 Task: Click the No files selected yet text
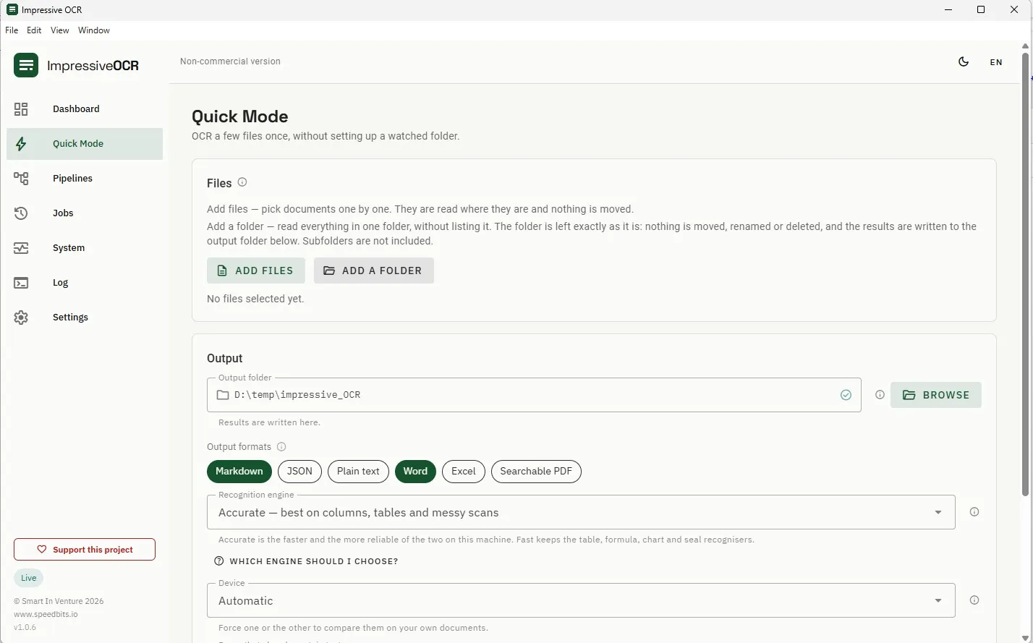255,299
